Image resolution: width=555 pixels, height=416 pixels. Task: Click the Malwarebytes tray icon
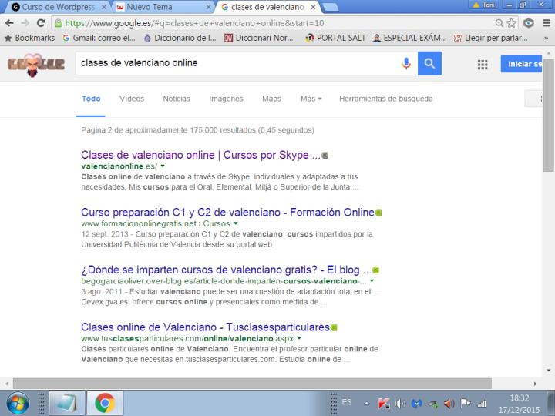416,403
